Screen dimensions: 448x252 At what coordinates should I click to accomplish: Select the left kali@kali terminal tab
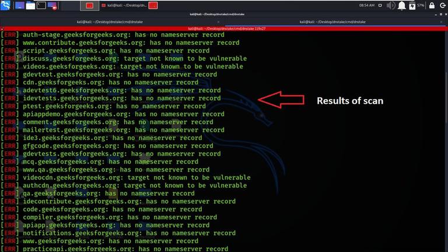pos(110,22)
